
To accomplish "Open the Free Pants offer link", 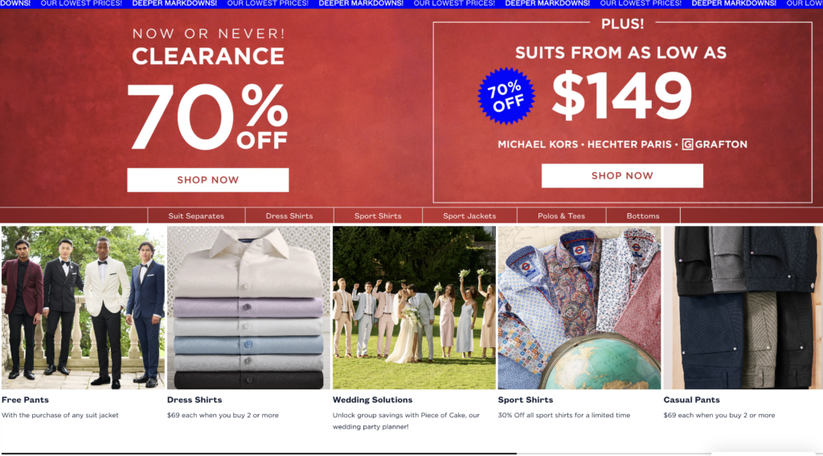I will tap(25, 400).
